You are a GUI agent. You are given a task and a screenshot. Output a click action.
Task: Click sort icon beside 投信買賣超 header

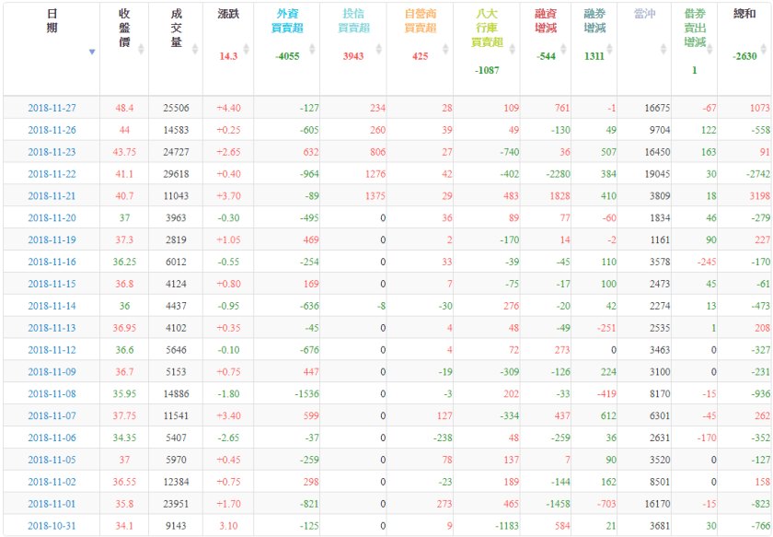[377, 49]
